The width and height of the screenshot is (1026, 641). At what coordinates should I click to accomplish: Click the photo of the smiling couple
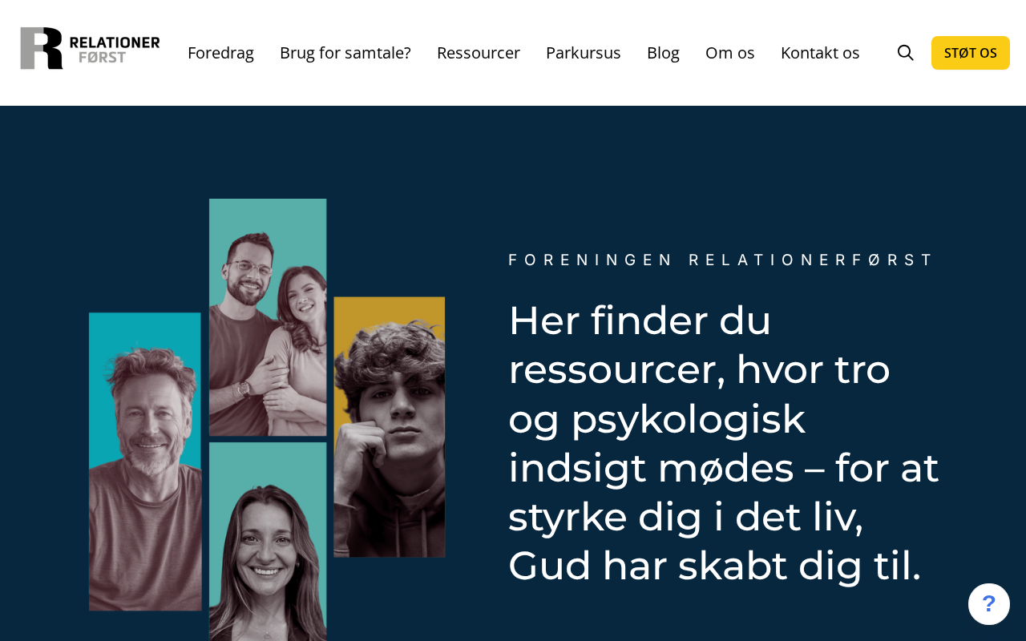(268, 317)
